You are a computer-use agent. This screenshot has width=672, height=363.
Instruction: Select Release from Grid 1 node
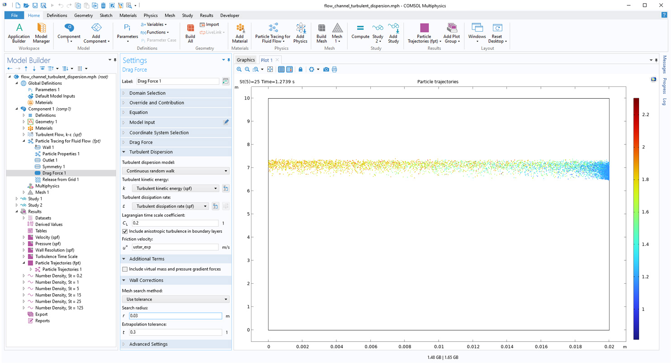61,180
